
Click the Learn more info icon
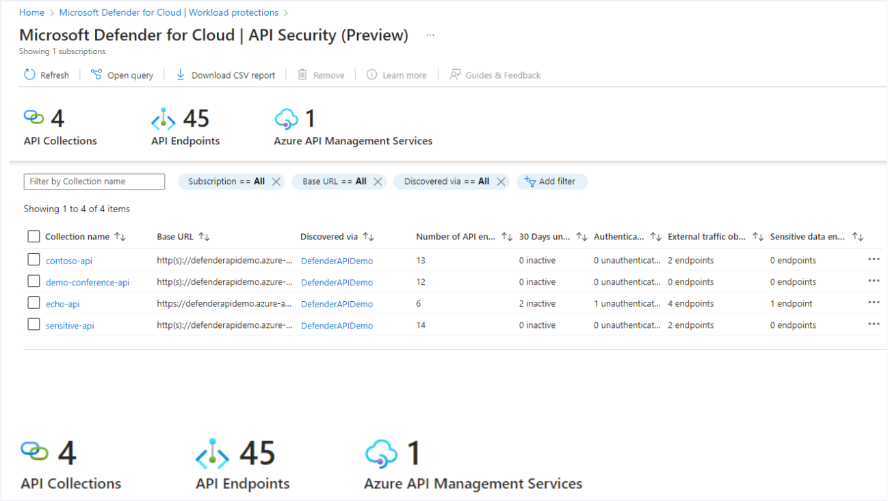click(x=371, y=75)
